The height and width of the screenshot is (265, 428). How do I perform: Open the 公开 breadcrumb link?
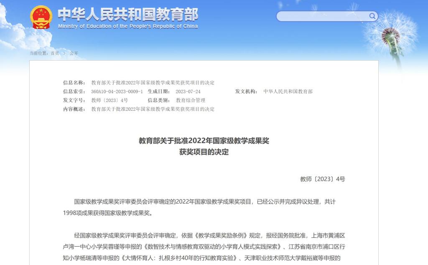tap(74, 54)
